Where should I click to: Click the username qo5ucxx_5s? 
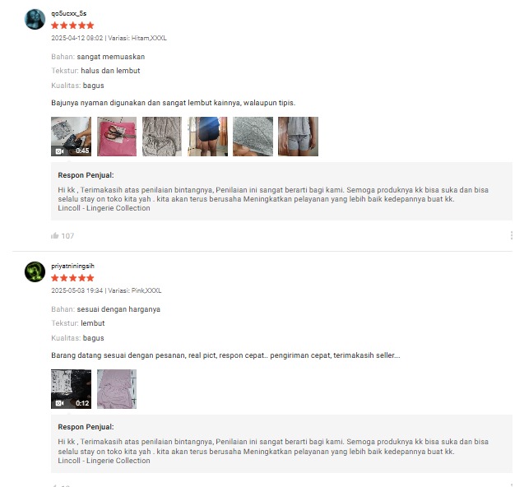click(69, 13)
